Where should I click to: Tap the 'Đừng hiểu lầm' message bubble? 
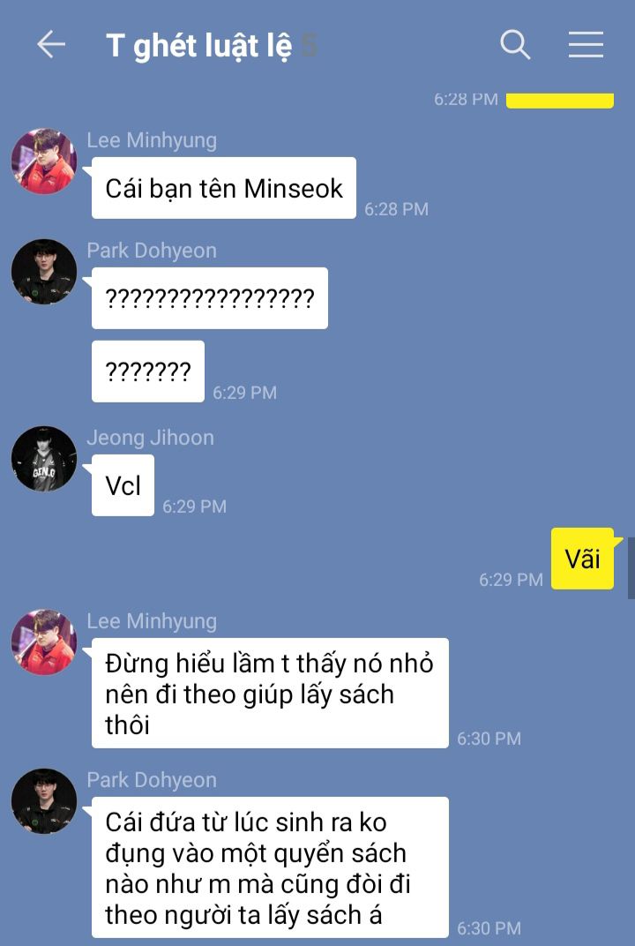click(270, 694)
